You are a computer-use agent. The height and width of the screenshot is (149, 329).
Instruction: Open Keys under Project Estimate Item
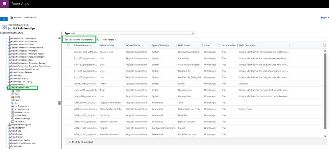coord(16,103)
